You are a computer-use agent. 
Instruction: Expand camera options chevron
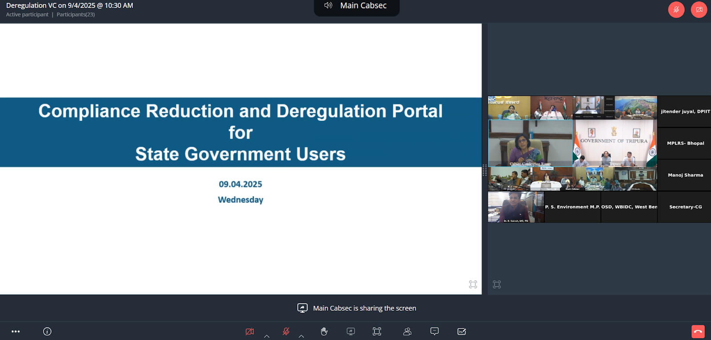[x=267, y=336]
